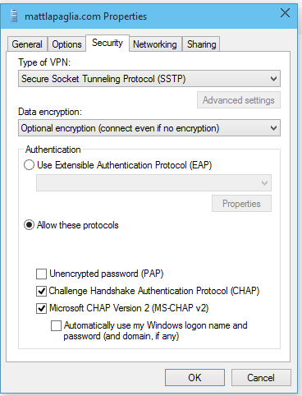Uncheck Challenge Handshake Authentication Protocol (CHAP)
This screenshot has width=302, height=396.
tap(41, 291)
